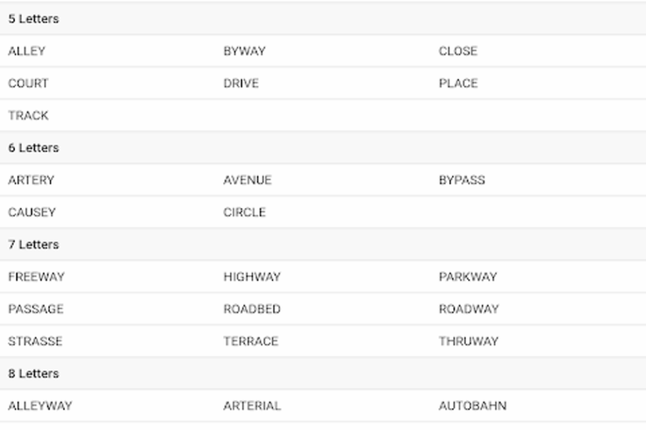Screen dimensions: 646x430
Task: Open the THRUWAY entry
Action: coord(468,341)
